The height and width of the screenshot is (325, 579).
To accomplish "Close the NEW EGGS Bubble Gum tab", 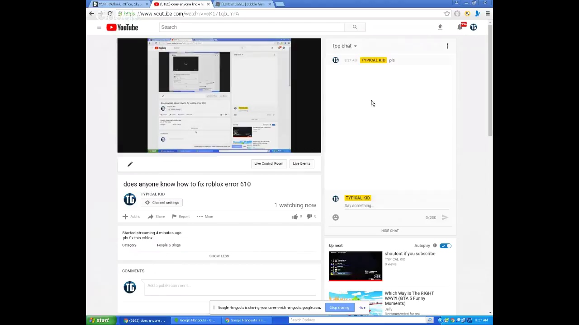I will 270,4.
